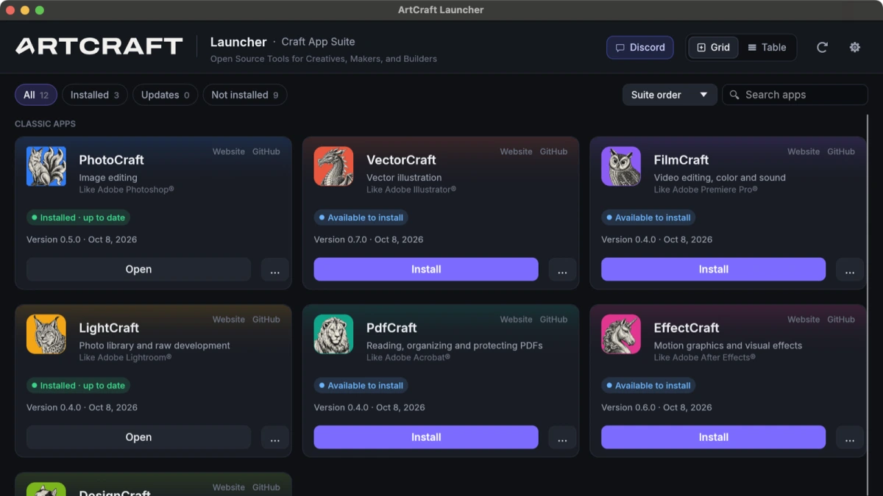Click the PdfCraft lion app icon
Screen dimensions: 883x496
tap(333, 334)
